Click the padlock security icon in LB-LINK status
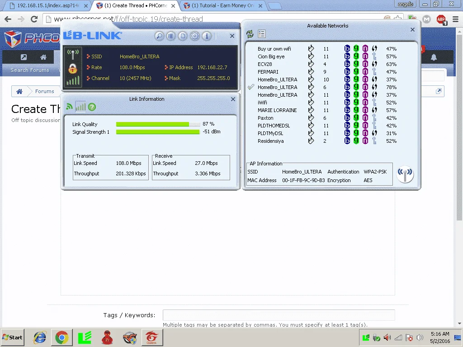Viewport: 463px width, 347px height. (x=73, y=69)
